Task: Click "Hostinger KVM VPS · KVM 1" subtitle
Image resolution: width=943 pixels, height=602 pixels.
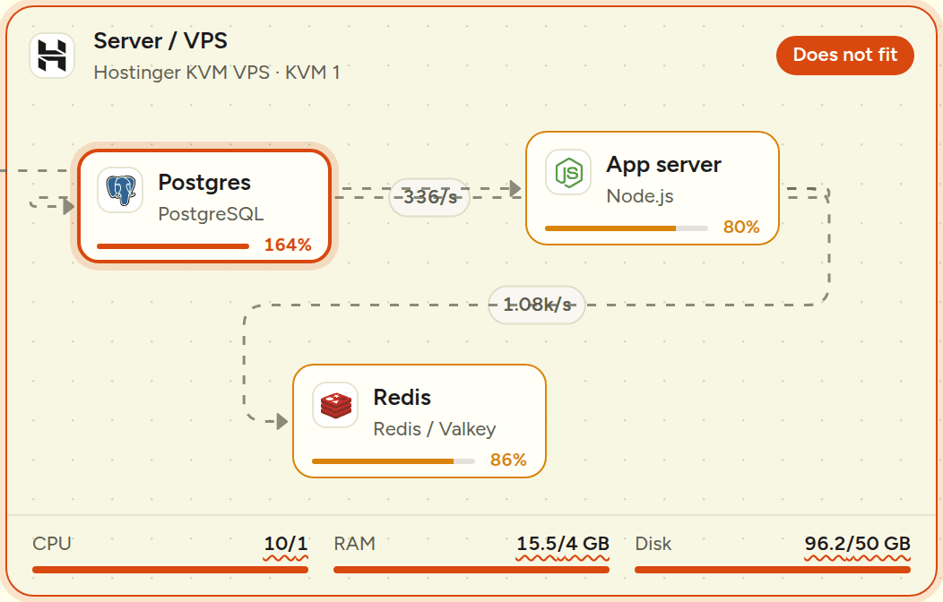Action: click(217, 73)
